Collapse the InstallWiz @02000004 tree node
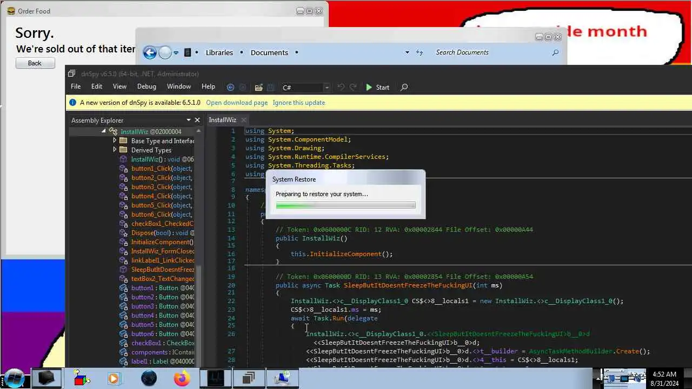The image size is (692, 389). 104,131
